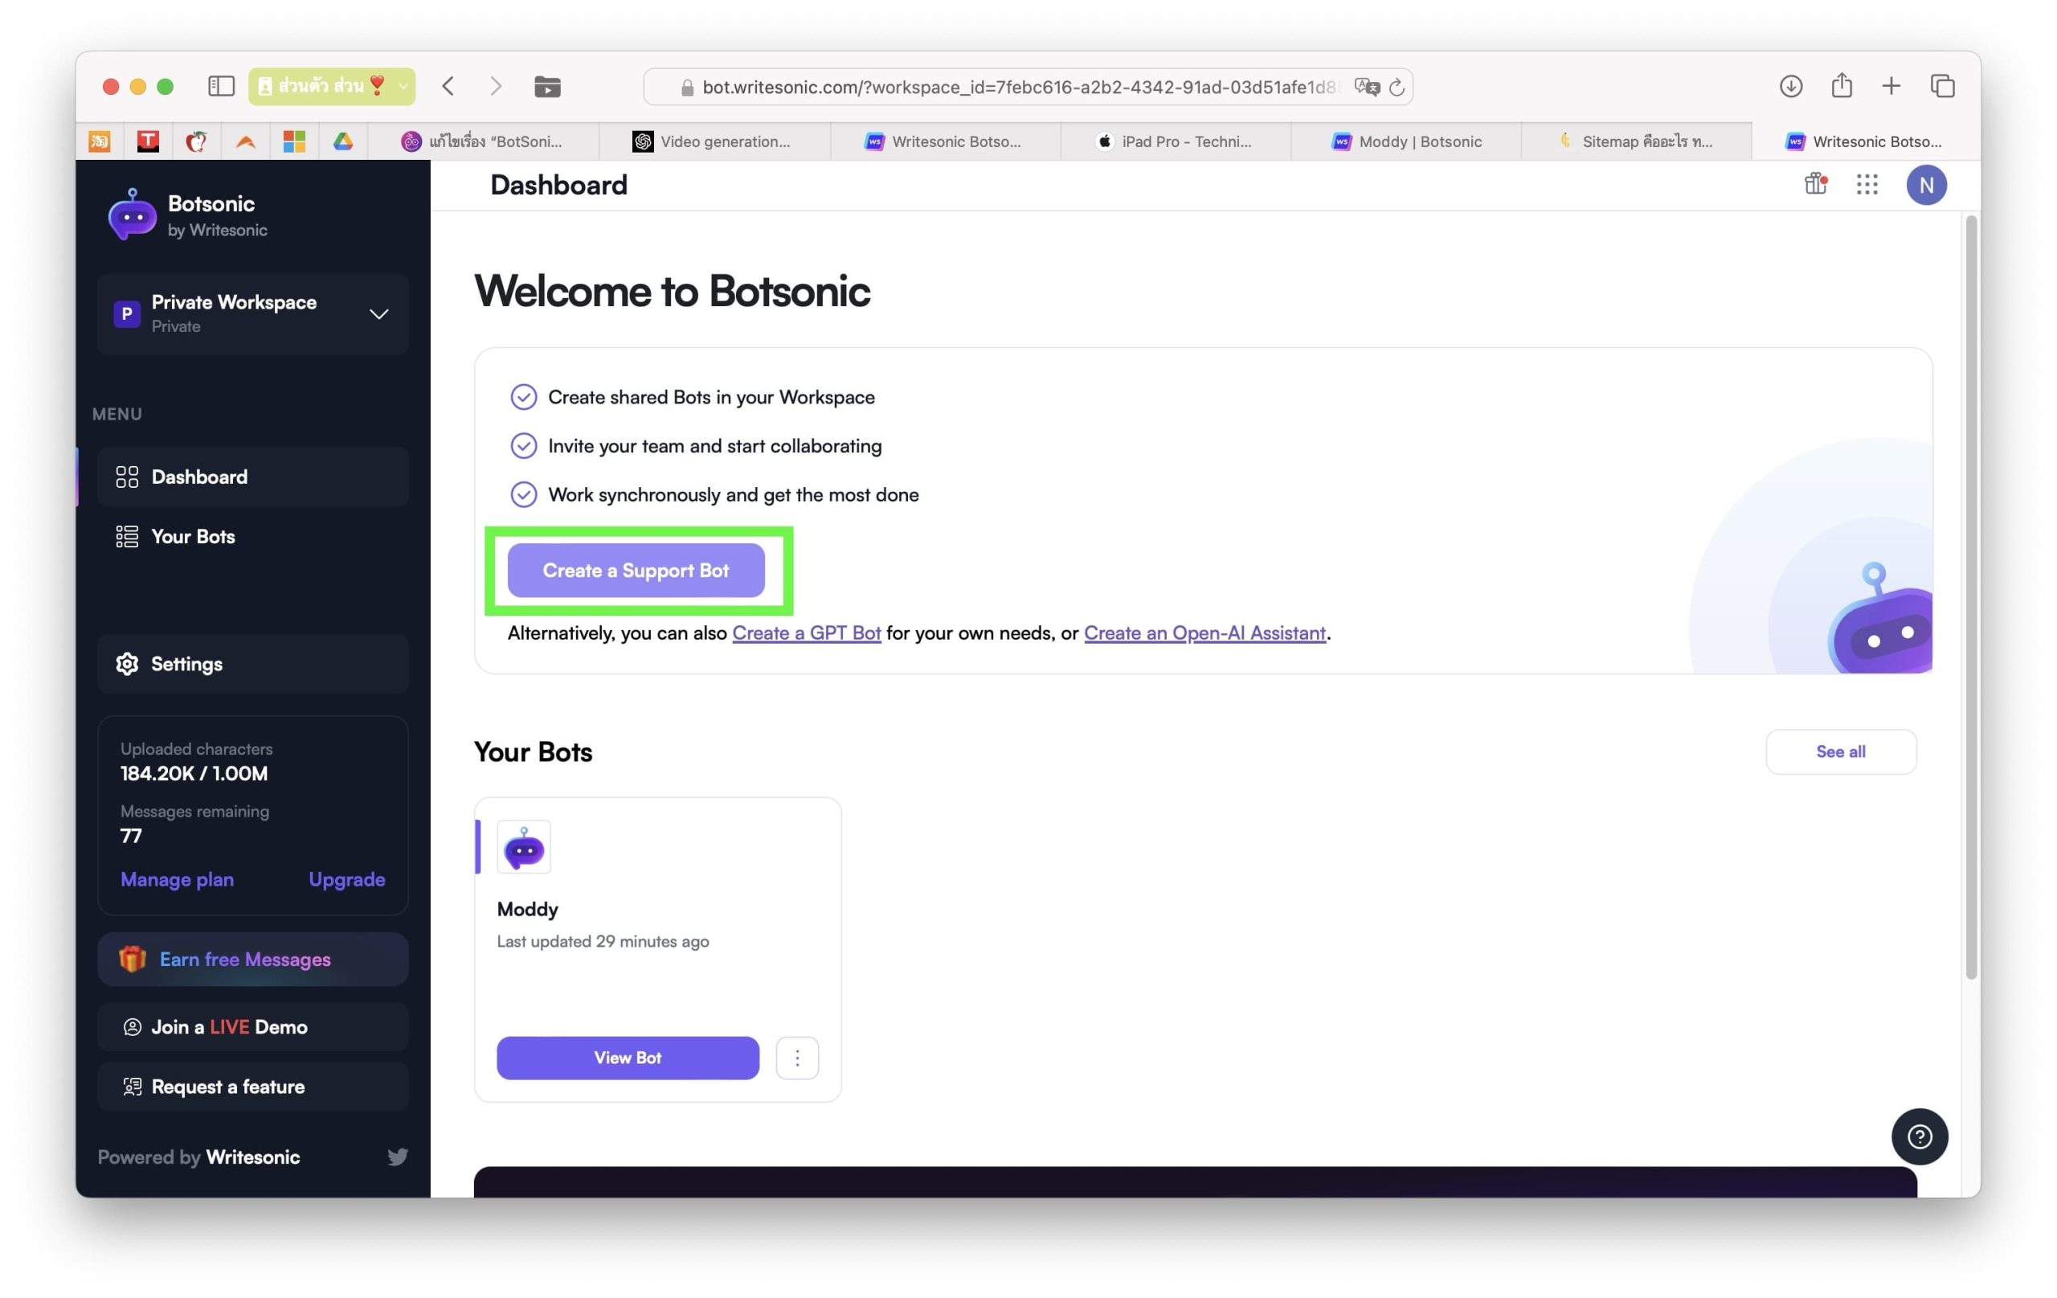Click the page reload icon
This screenshot has height=1298, width=2057.
pyautogui.click(x=1397, y=87)
